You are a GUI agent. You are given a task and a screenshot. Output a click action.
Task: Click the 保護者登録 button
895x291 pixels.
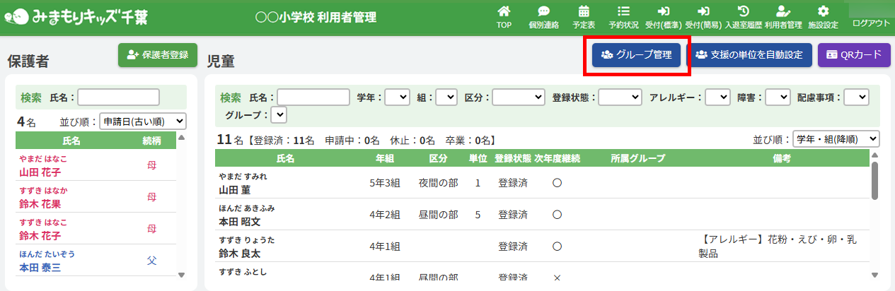pos(158,55)
